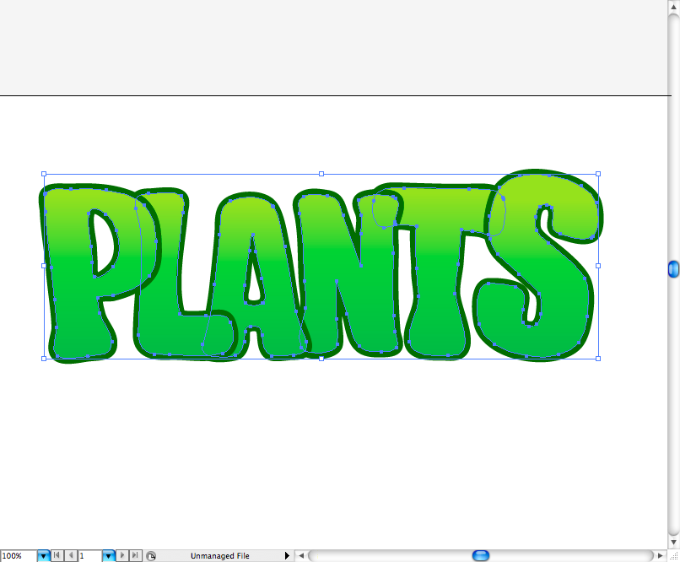The height and width of the screenshot is (562, 680).
Task: Click the left-middle bounding box handle
Action: pos(44,266)
